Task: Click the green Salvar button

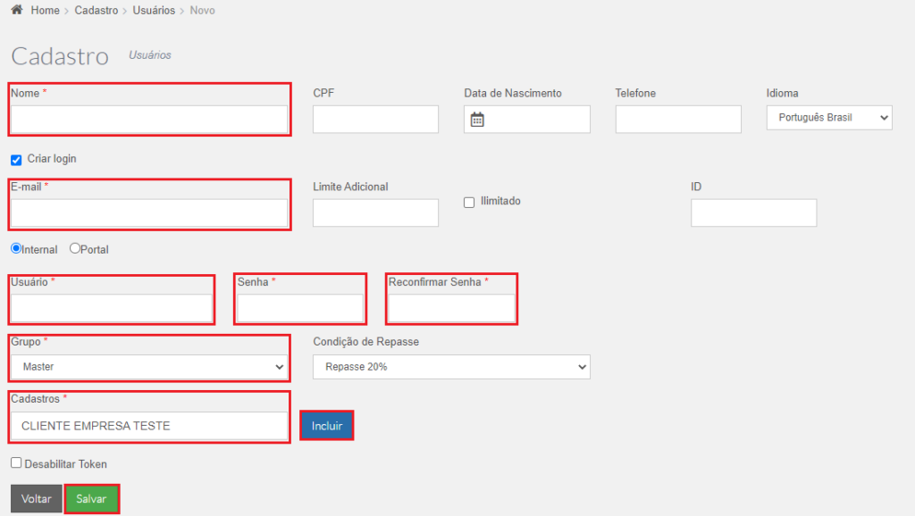Action: point(92,499)
